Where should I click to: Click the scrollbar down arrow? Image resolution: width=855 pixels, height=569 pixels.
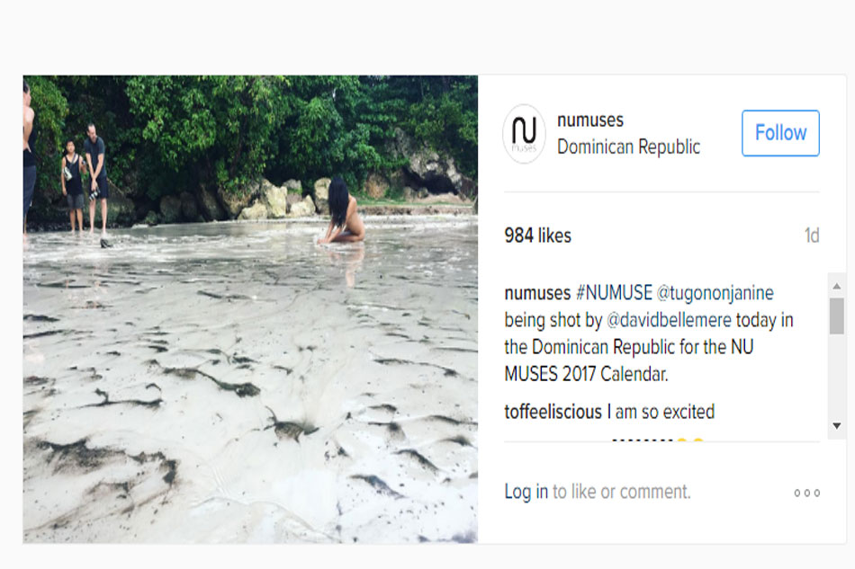(836, 426)
